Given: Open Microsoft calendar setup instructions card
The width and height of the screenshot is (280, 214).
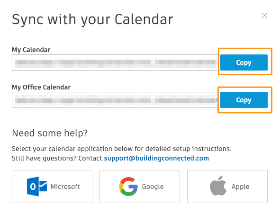Looking at the screenshot, I should [x=52, y=187].
